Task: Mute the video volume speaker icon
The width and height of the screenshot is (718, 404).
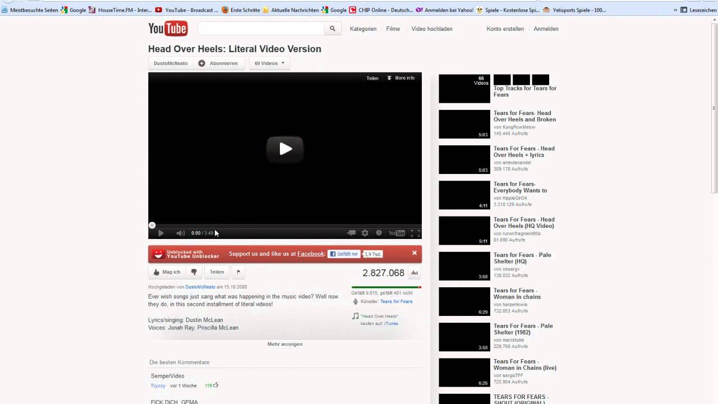Action: [180, 233]
